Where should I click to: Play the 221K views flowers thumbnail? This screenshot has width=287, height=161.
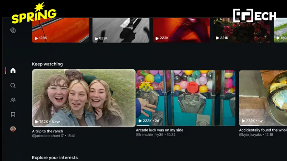click(242, 30)
